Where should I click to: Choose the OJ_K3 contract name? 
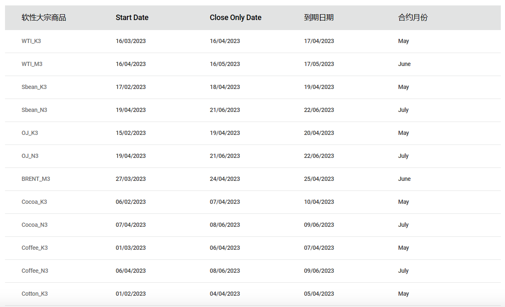[30, 133]
